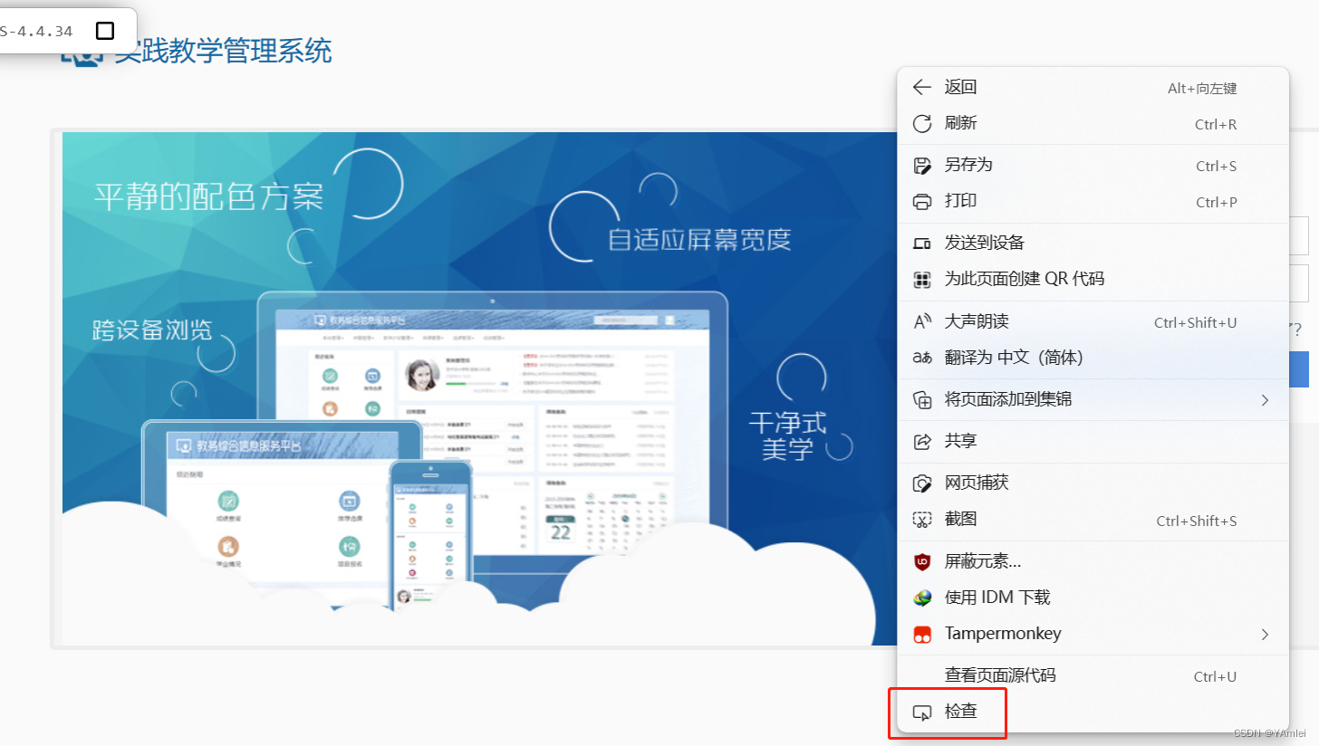Select 翻译为 中文（简体）
Image resolution: width=1319 pixels, height=746 pixels.
point(1093,358)
